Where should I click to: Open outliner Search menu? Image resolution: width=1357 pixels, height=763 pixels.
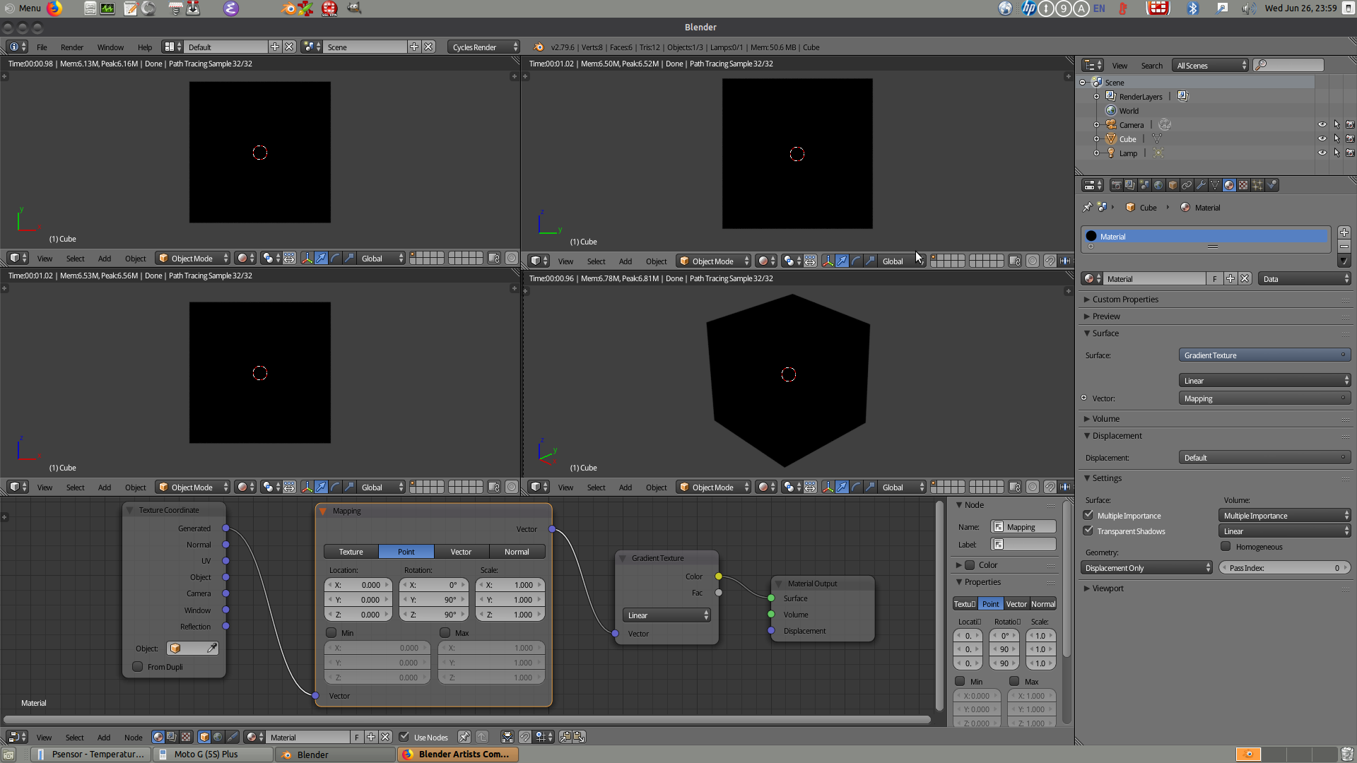pyautogui.click(x=1151, y=66)
